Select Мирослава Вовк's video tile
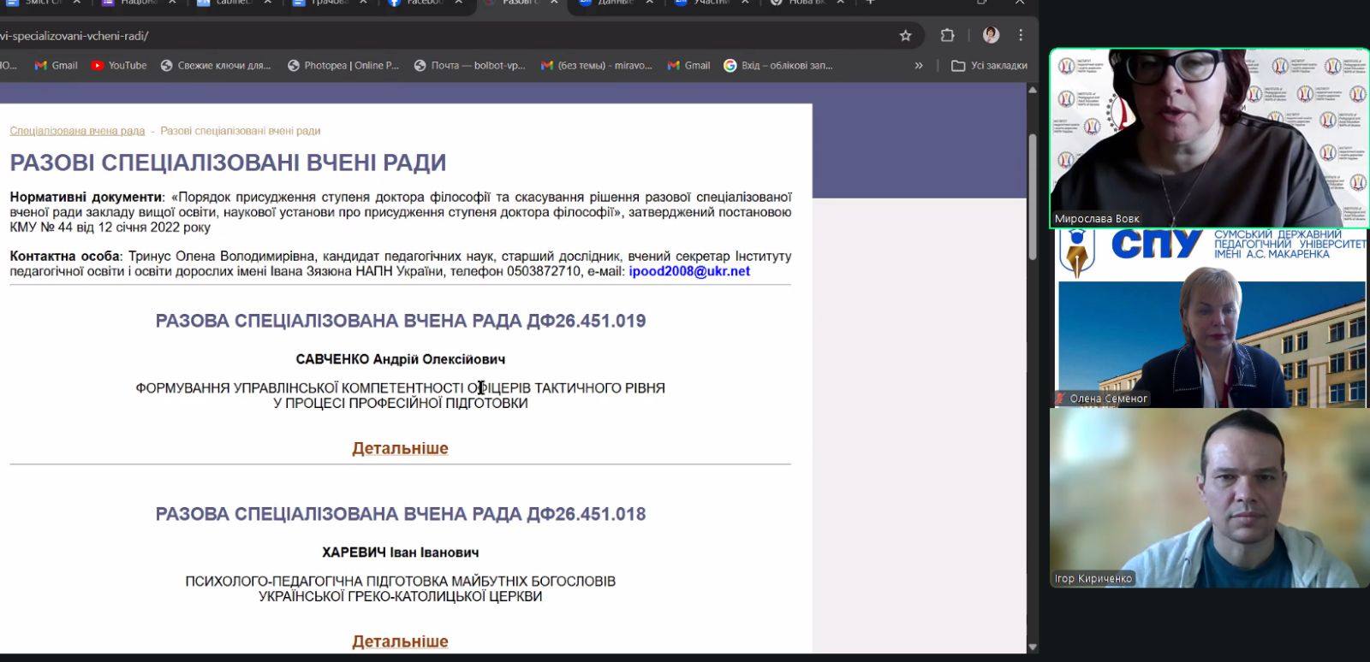Image resolution: width=1370 pixels, height=662 pixels. pyautogui.click(x=1208, y=137)
